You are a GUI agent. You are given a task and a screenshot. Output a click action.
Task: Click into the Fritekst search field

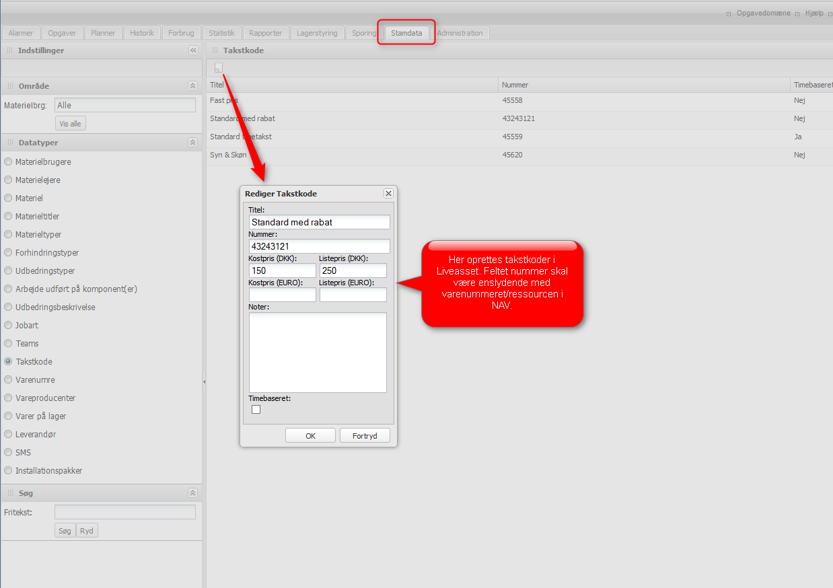(x=124, y=512)
